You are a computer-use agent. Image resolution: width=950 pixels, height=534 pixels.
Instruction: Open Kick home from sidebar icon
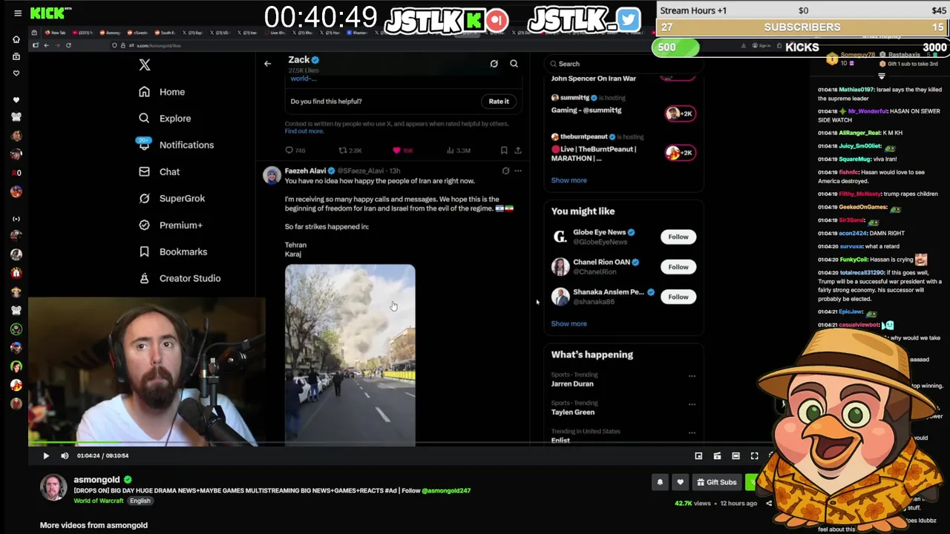tap(16, 39)
